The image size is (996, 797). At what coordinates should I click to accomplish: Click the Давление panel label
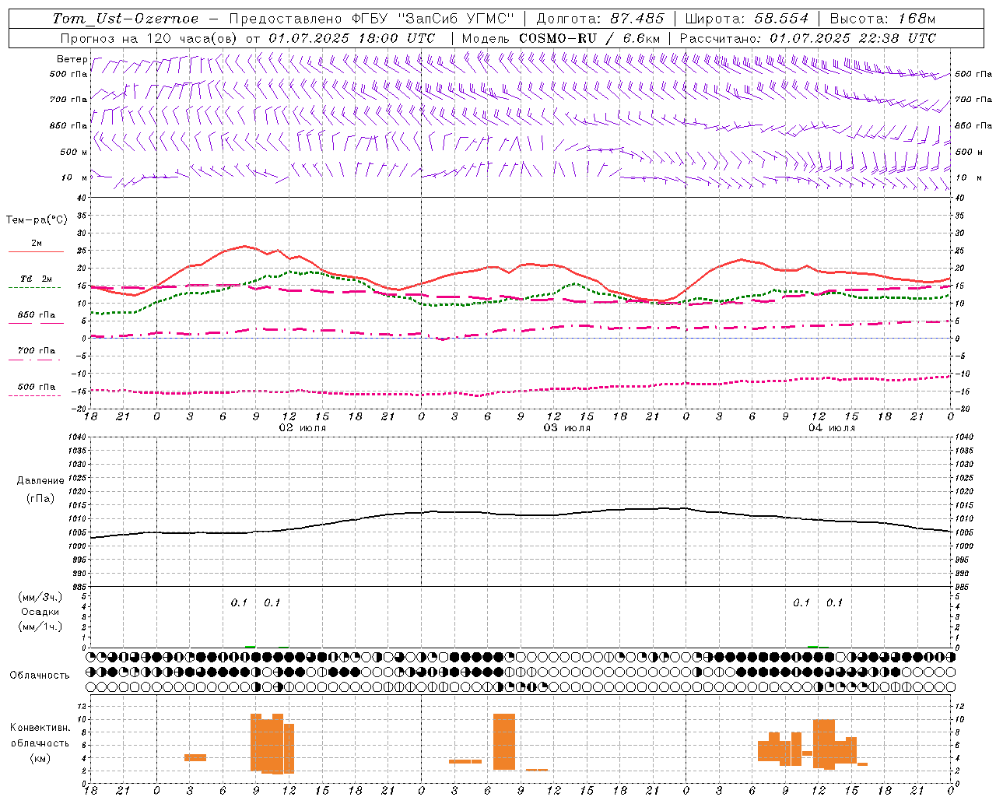(x=40, y=481)
